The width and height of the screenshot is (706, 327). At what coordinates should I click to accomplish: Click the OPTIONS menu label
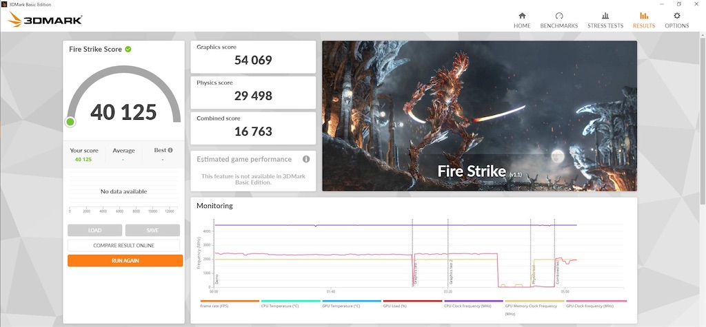677,26
